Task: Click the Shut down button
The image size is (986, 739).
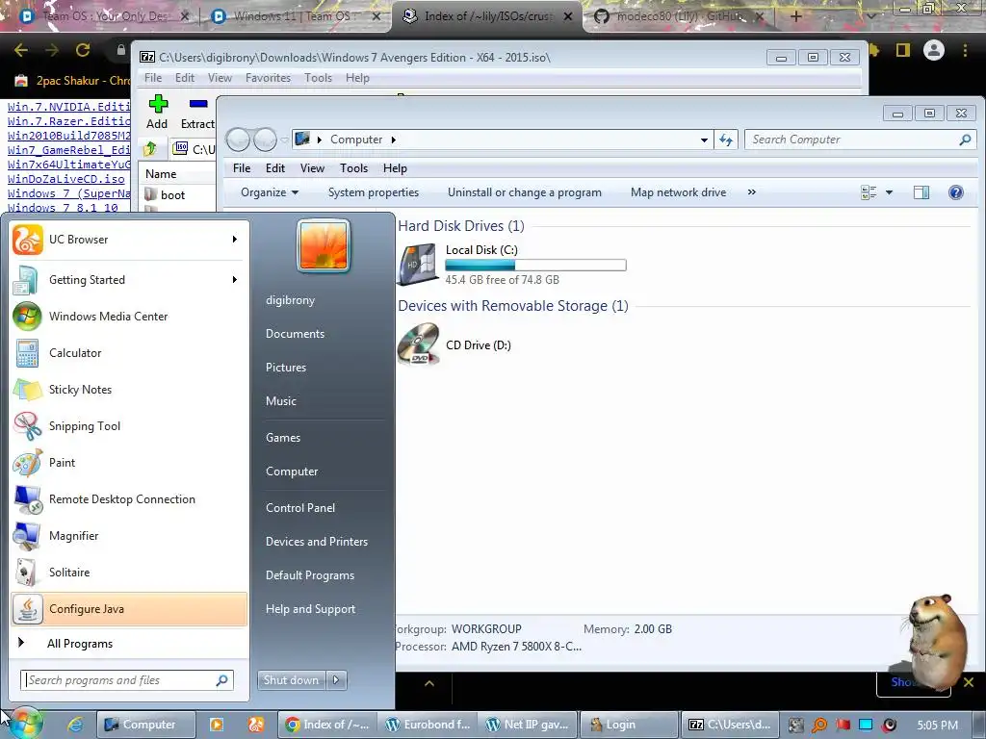Action: point(292,680)
